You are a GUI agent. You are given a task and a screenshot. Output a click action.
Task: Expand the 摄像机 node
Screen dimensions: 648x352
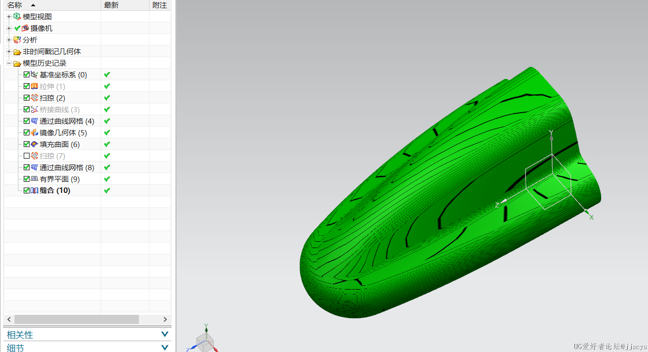9,28
